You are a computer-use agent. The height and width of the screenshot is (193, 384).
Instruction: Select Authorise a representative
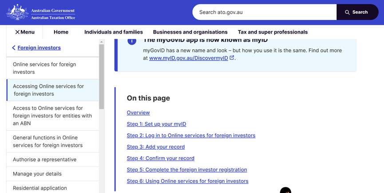(53, 159)
